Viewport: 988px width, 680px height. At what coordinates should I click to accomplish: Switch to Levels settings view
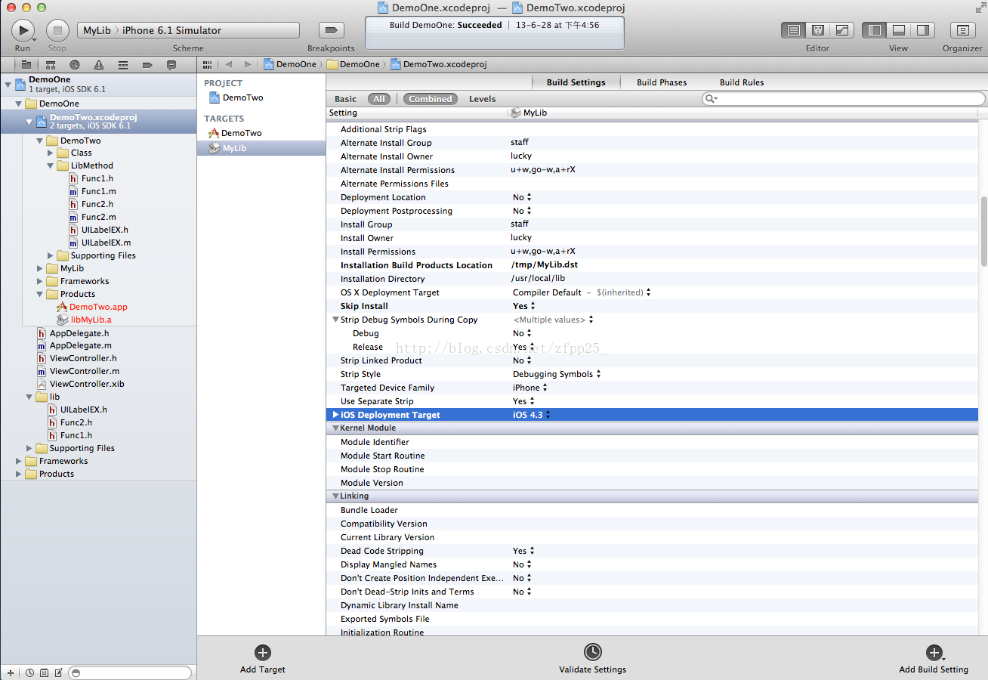pyautogui.click(x=482, y=99)
